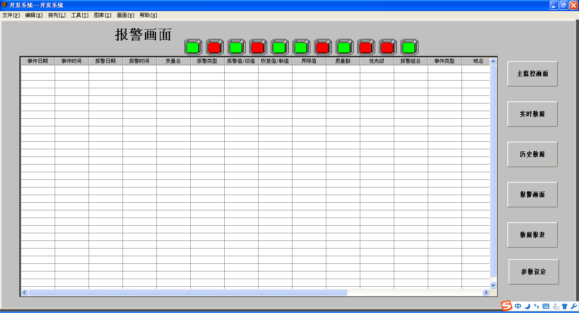Screen dimensions: 579x313
Task: Open the 历史数据 button
Action: click(x=532, y=154)
